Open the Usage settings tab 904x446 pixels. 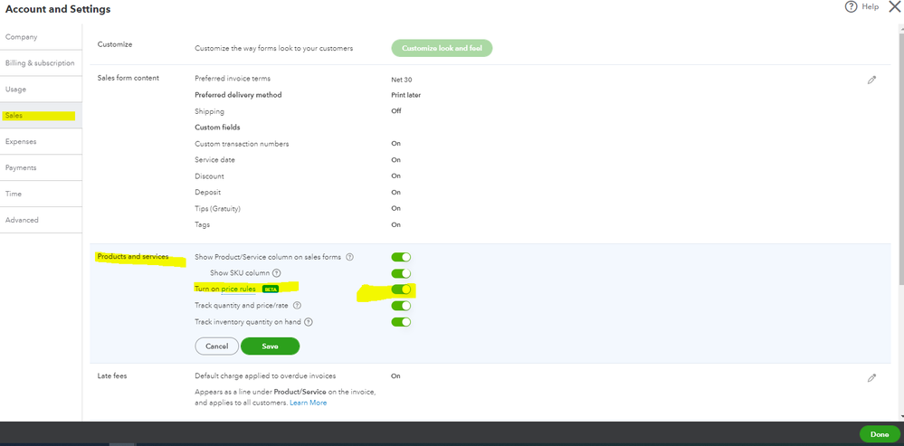tap(41, 90)
